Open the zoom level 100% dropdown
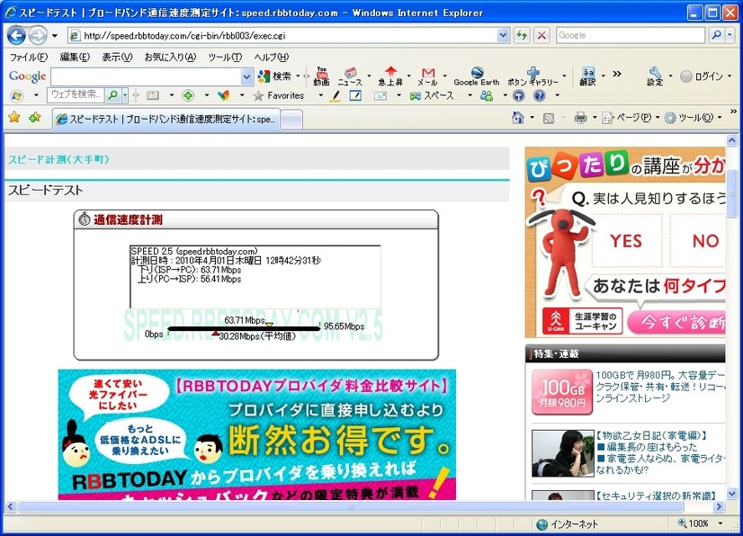The height and width of the screenshot is (536, 743). [721, 523]
